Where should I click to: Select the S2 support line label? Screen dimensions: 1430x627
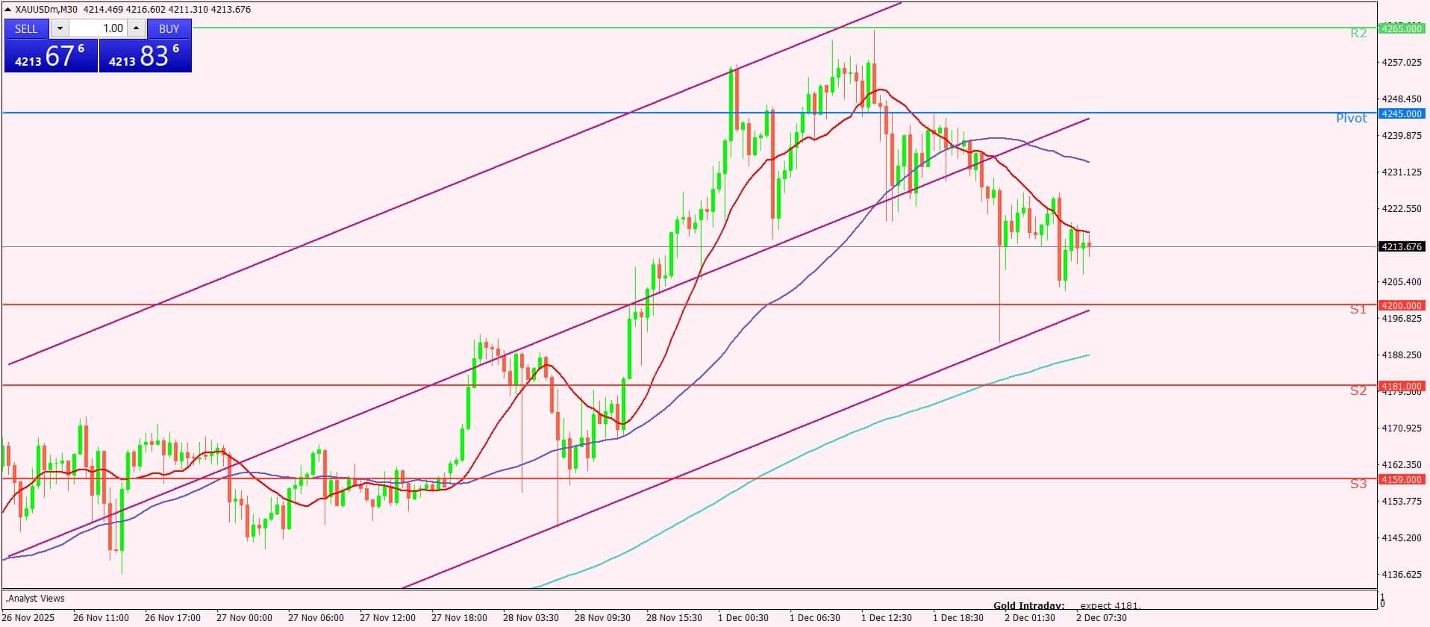[x=1358, y=390]
